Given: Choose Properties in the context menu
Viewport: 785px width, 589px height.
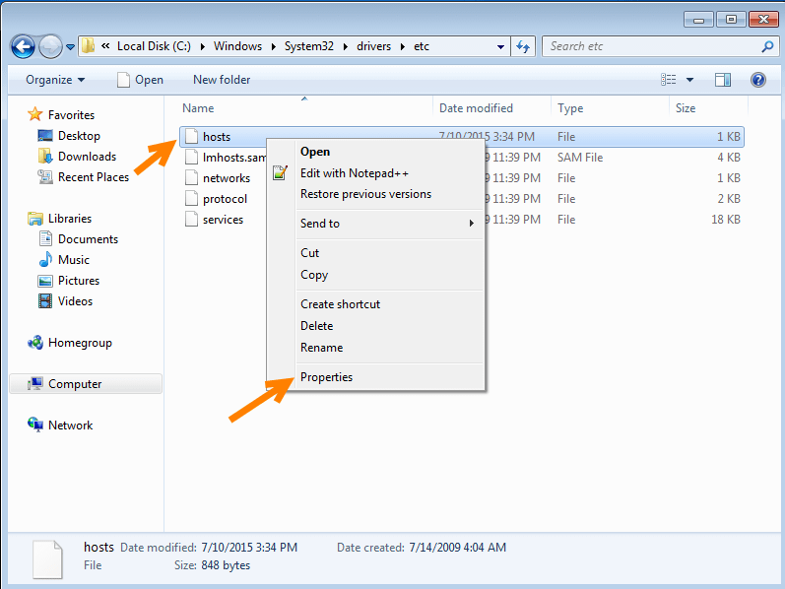Looking at the screenshot, I should coord(326,377).
